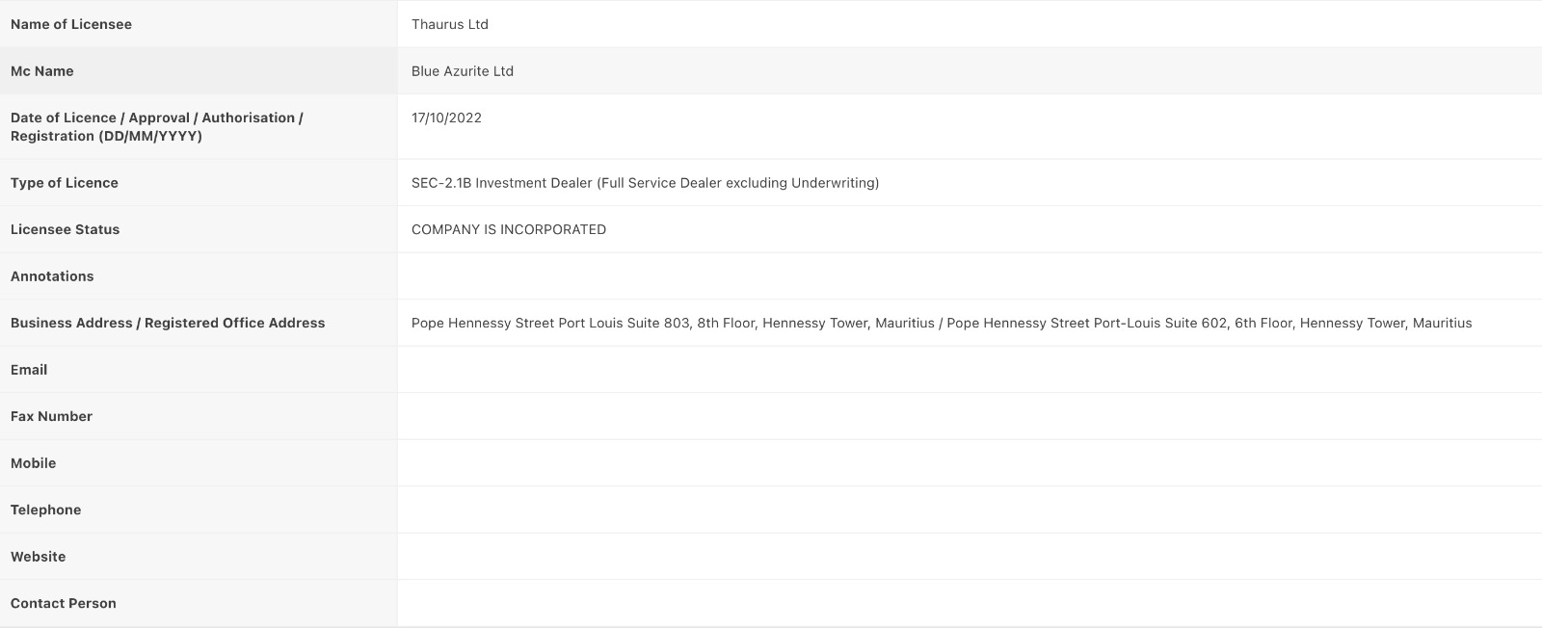Screen dimensions: 1542x628
Task: Click the COMPANY IS INCORPORATED status
Action: coord(509,229)
